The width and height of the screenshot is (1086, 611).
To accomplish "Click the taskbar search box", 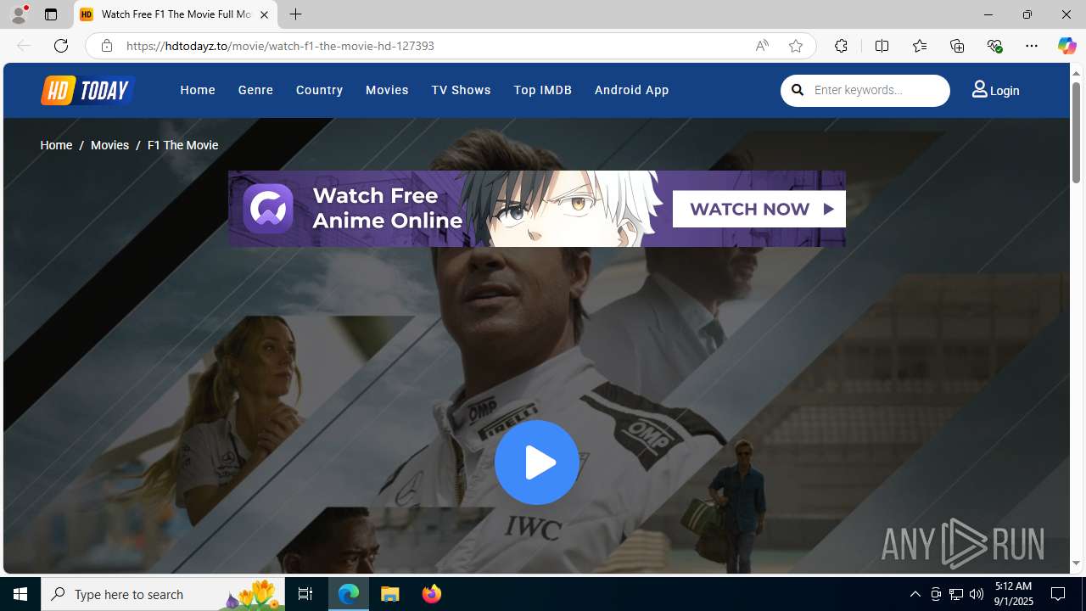I will pyautogui.click(x=163, y=594).
